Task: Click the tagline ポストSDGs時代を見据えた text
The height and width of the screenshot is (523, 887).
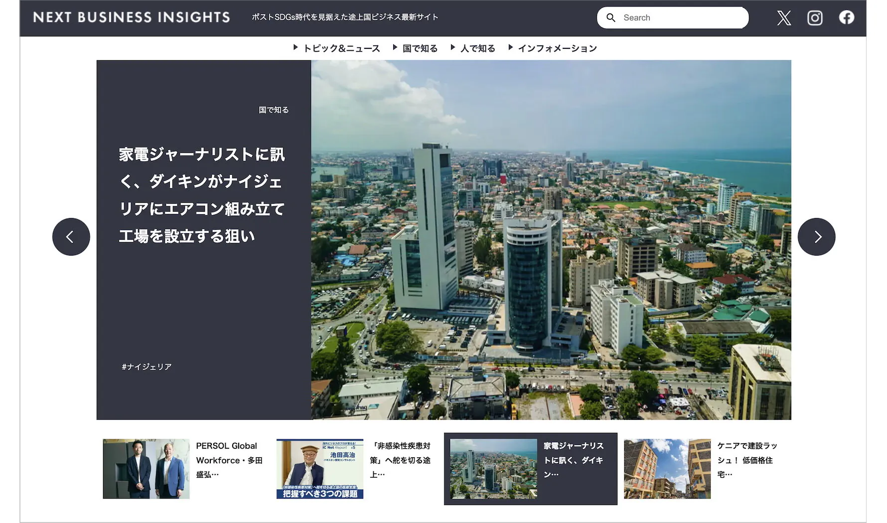Action: [345, 17]
